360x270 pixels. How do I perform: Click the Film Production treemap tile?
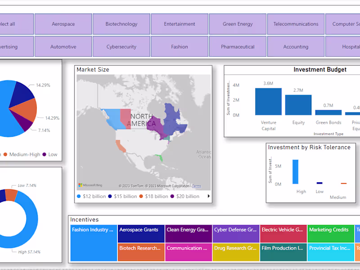point(283,252)
